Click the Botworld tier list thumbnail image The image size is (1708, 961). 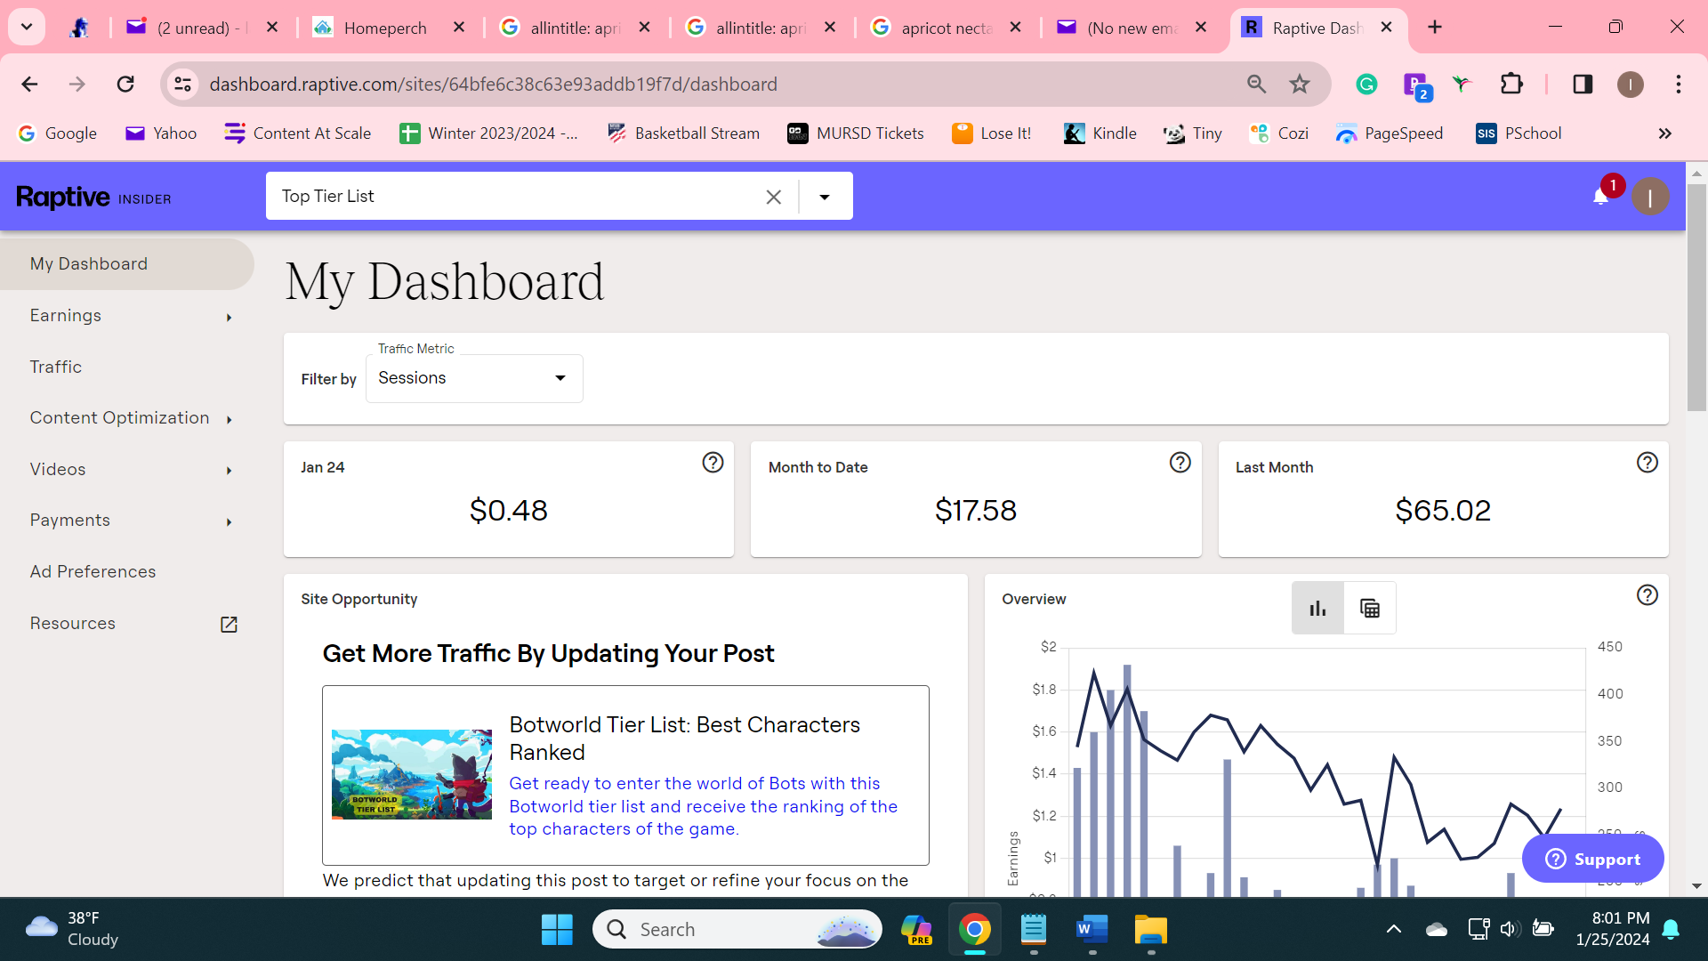click(x=412, y=775)
